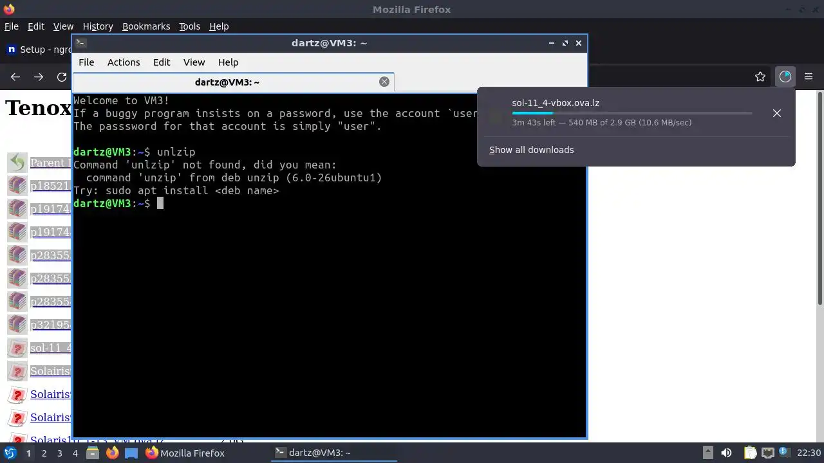The width and height of the screenshot is (824, 463).
Task: Click the ngrok favicon on the Setup tab
Action: [x=11, y=50]
